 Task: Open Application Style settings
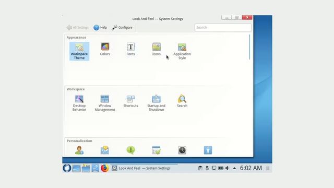(x=182, y=51)
